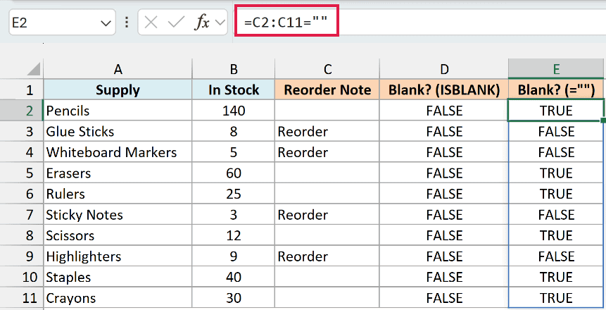Click the 12 stock value for Scissors
Image resolution: width=606 pixels, height=310 pixels.
(234, 235)
